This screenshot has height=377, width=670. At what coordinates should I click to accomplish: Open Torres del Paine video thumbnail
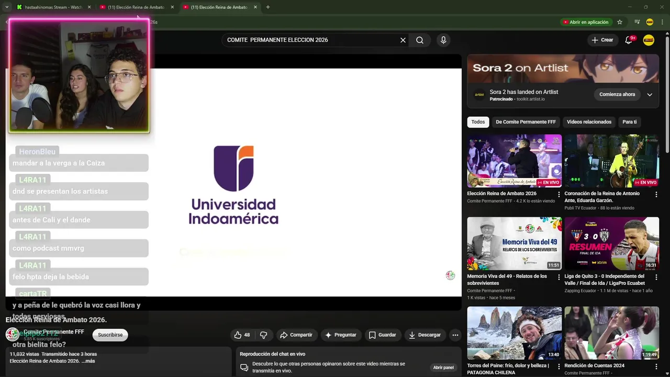(x=515, y=333)
